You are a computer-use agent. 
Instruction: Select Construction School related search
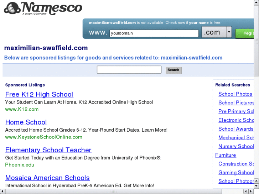pyautogui.click(x=236, y=164)
